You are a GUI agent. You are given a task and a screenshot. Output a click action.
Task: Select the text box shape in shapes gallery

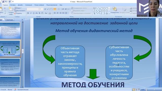tap(94, 8)
